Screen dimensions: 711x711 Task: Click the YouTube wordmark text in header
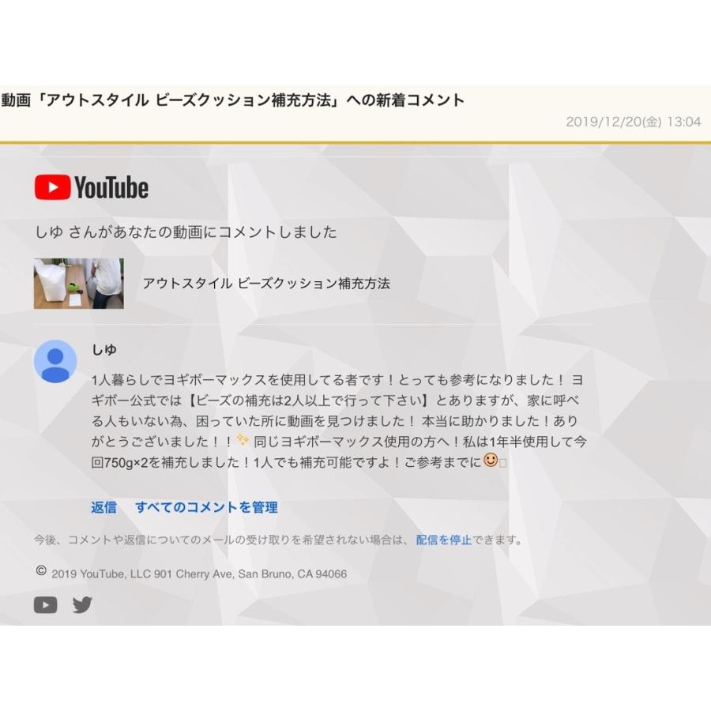tap(111, 187)
